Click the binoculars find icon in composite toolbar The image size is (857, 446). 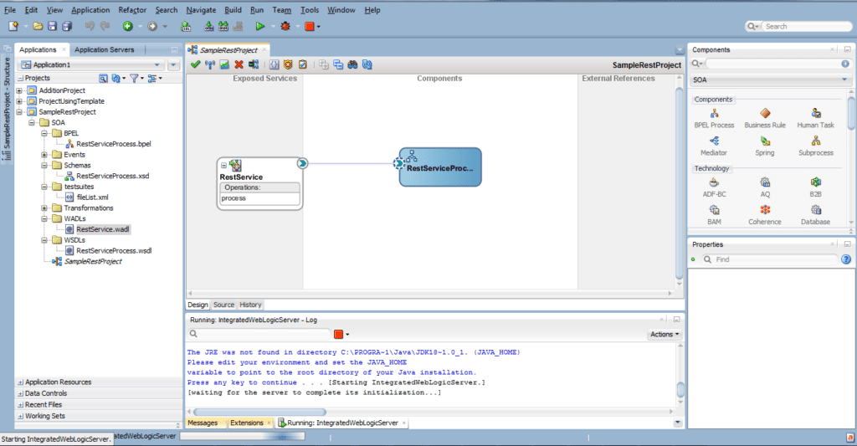(352, 64)
